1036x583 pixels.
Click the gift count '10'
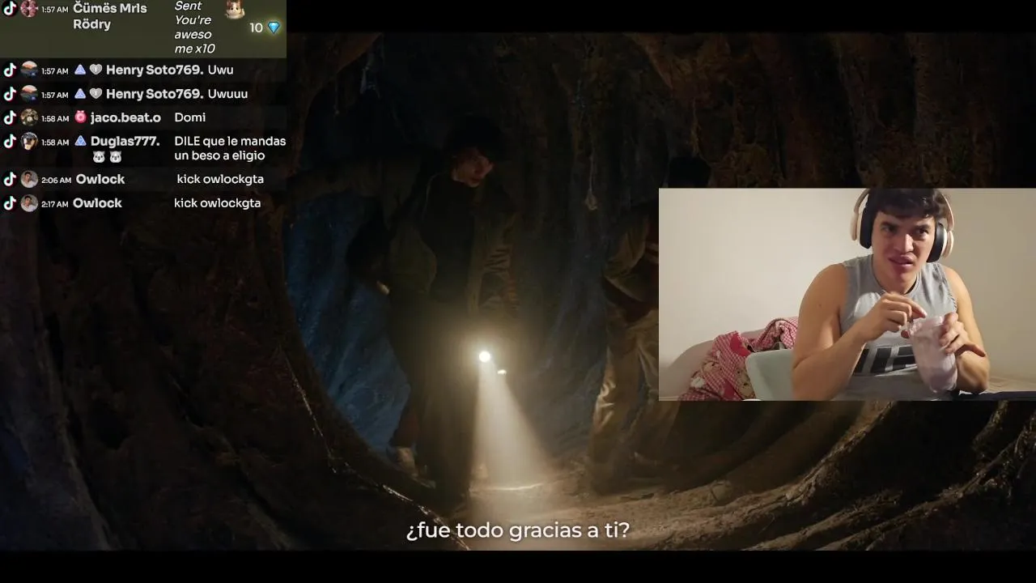tap(257, 28)
